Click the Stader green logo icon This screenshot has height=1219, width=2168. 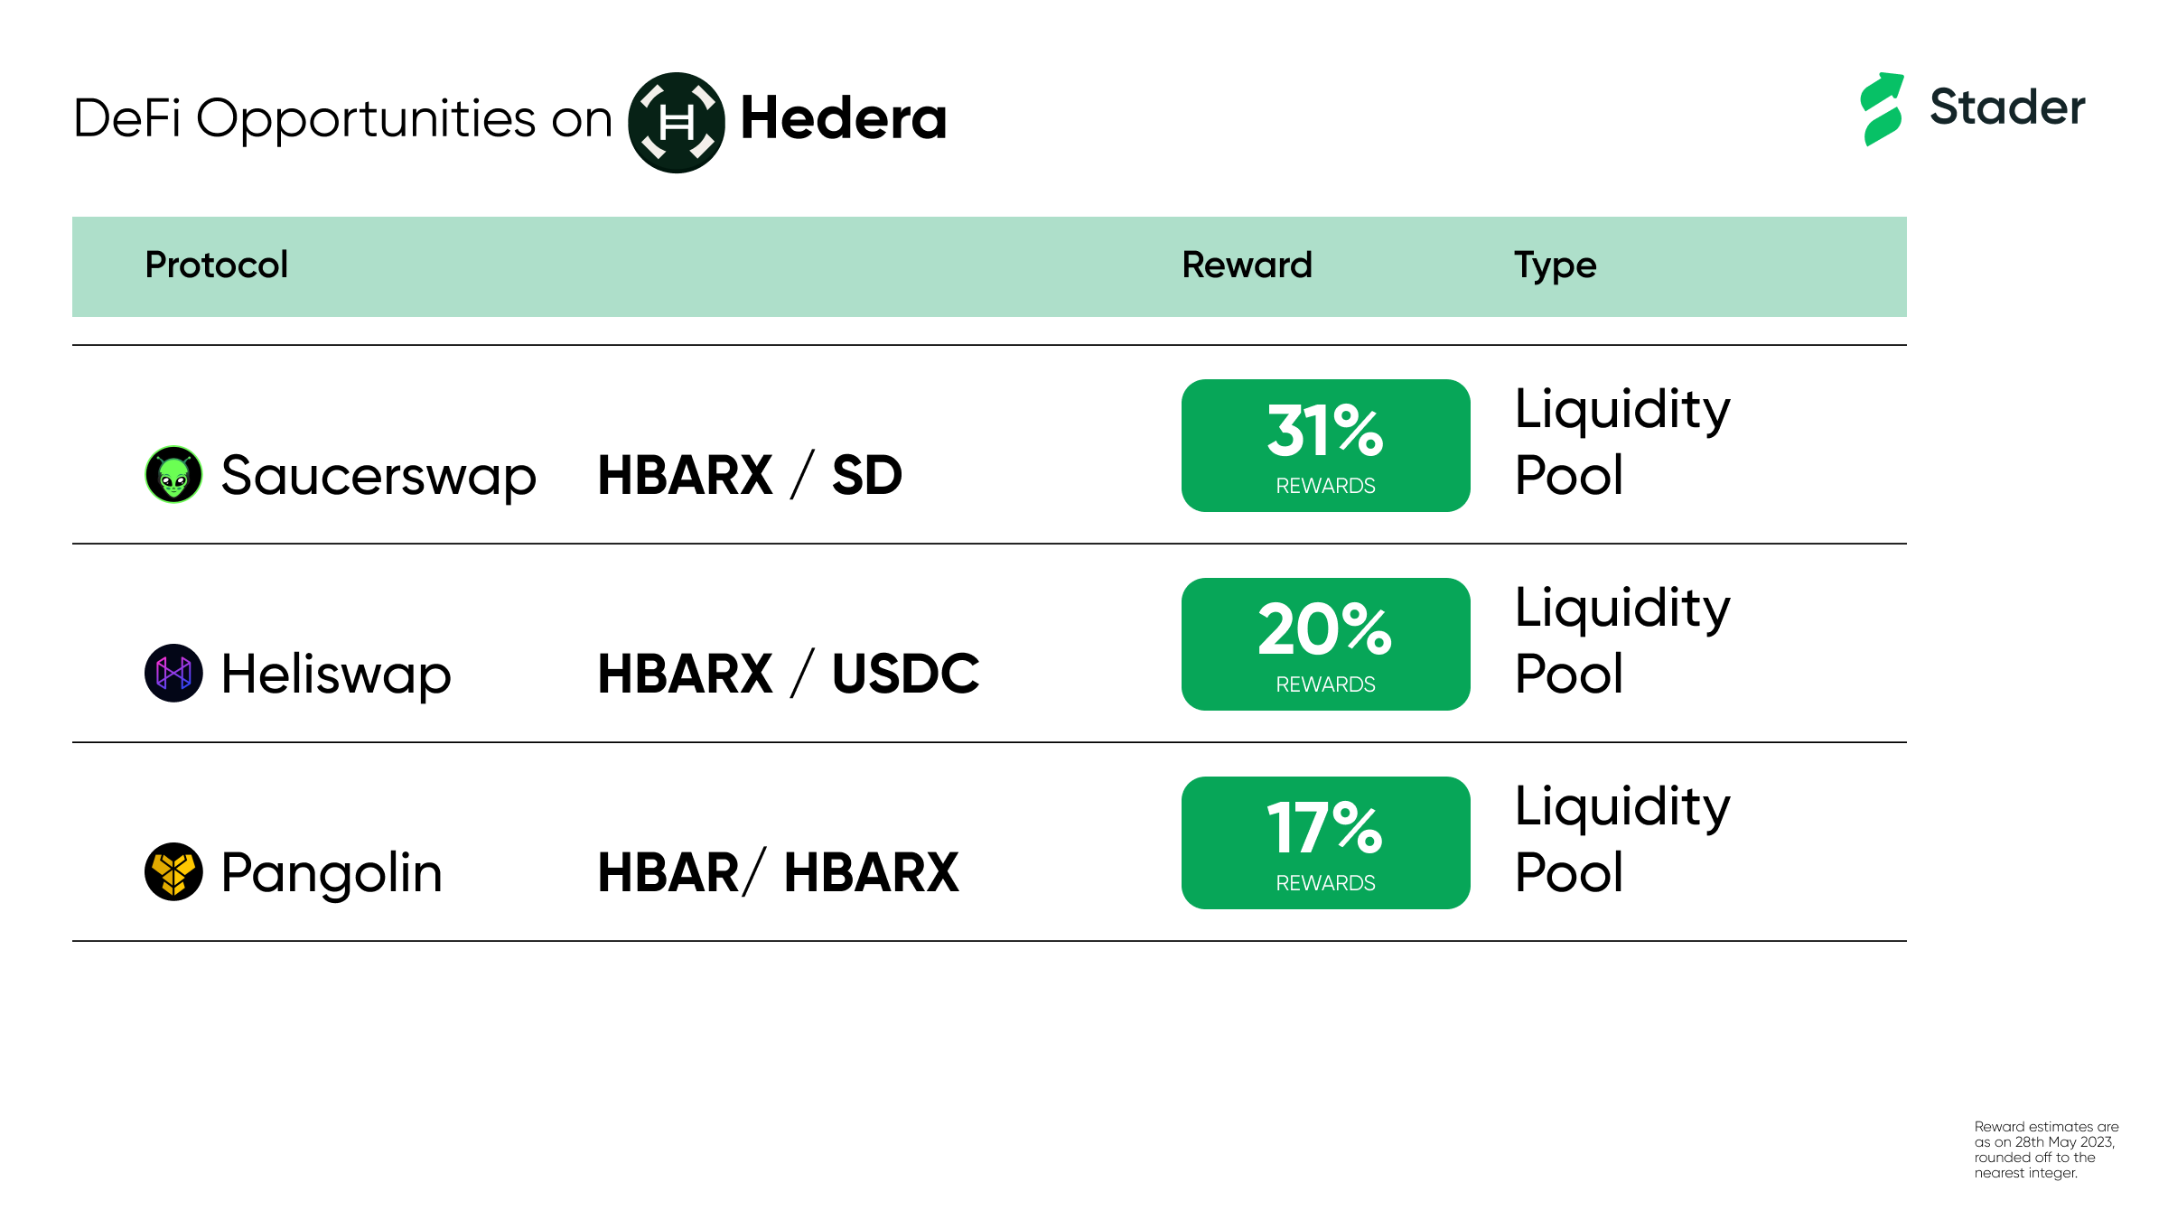pyautogui.click(x=1883, y=108)
